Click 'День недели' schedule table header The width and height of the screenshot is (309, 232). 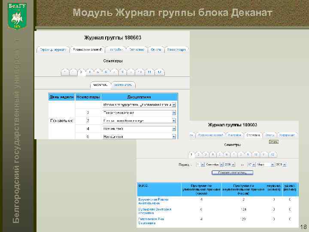(x=61, y=97)
